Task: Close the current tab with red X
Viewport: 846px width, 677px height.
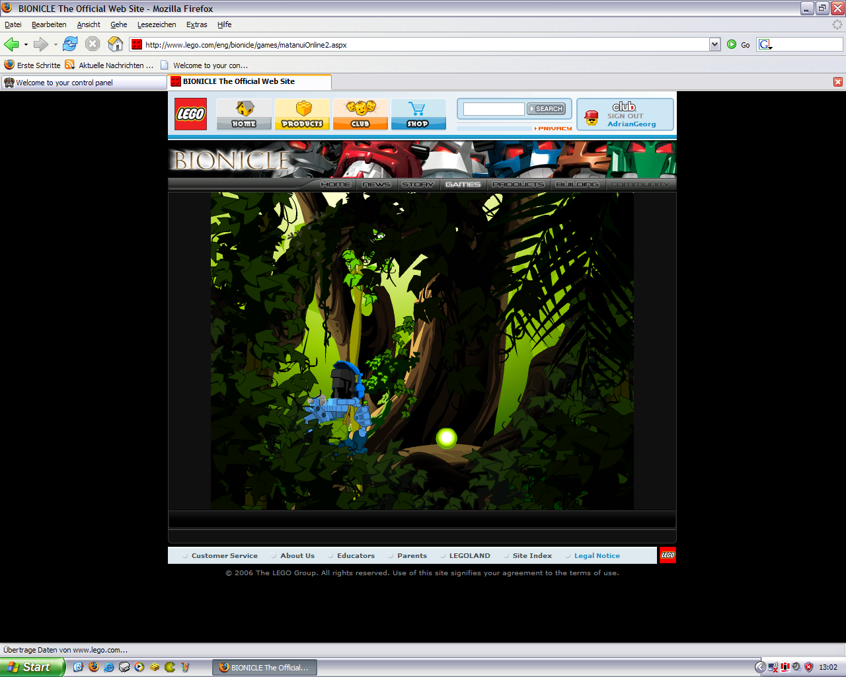Action: pyautogui.click(x=838, y=82)
